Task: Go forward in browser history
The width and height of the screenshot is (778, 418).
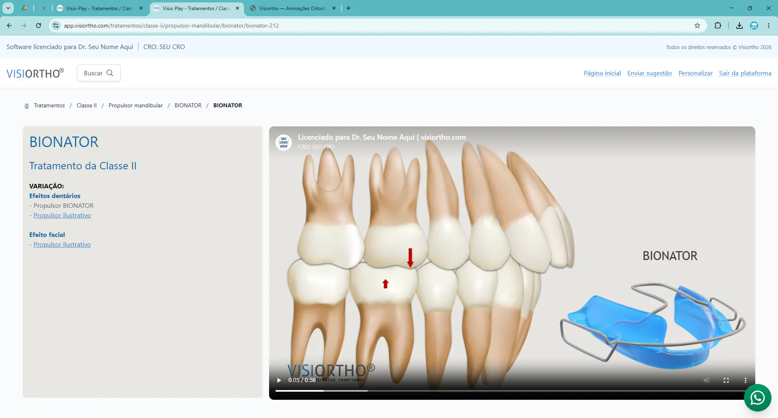Action: pyautogui.click(x=24, y=26)
